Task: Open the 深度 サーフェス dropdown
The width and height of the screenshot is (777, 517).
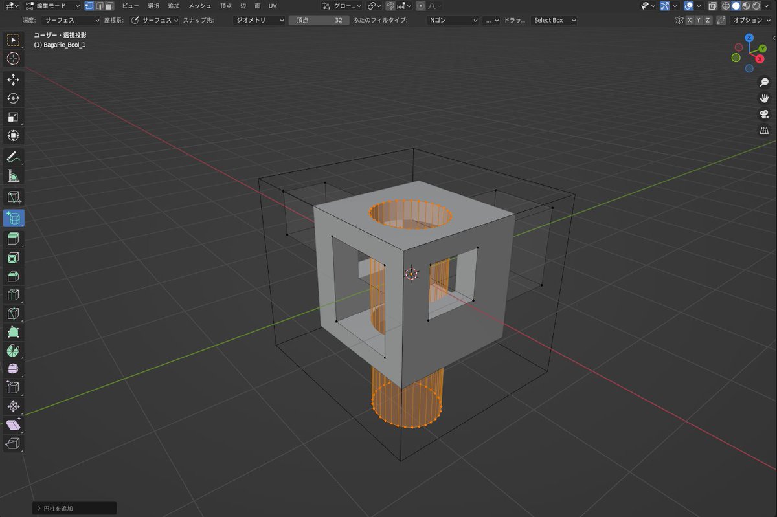Action: tap(70, 20)
